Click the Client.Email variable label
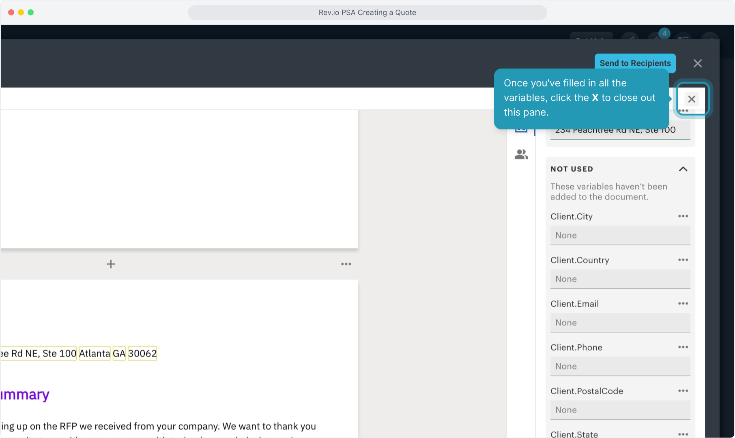This screenshot has height=438, width=735. coord(574,304)
